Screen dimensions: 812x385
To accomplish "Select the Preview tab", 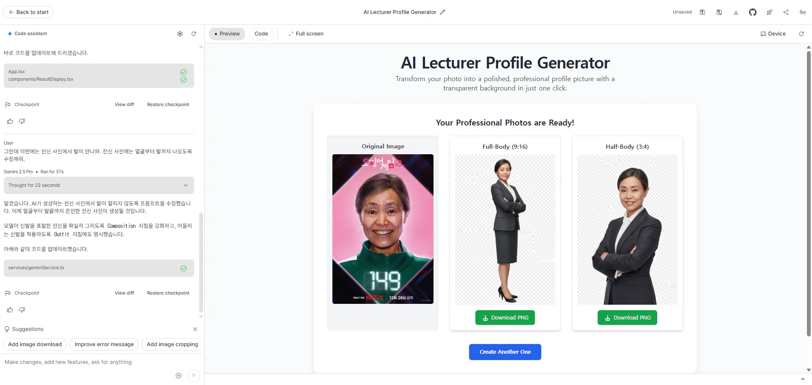I will pyautogui.click(x=227, y=34).
